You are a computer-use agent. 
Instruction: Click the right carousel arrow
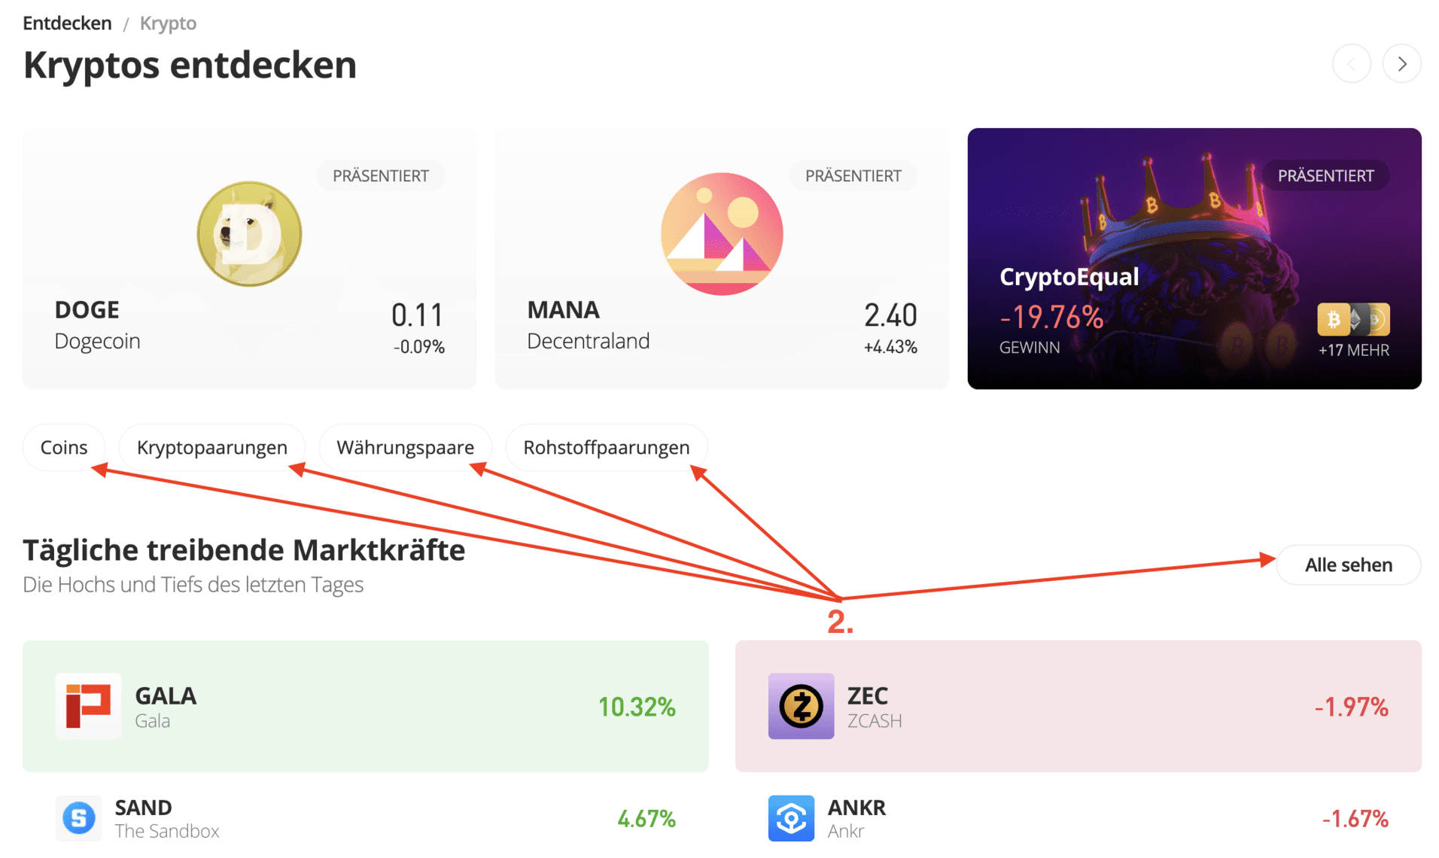pyautogui.click(x=1401, y=63)
